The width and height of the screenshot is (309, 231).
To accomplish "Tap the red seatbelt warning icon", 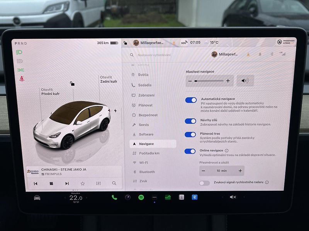I will [22, 79].
